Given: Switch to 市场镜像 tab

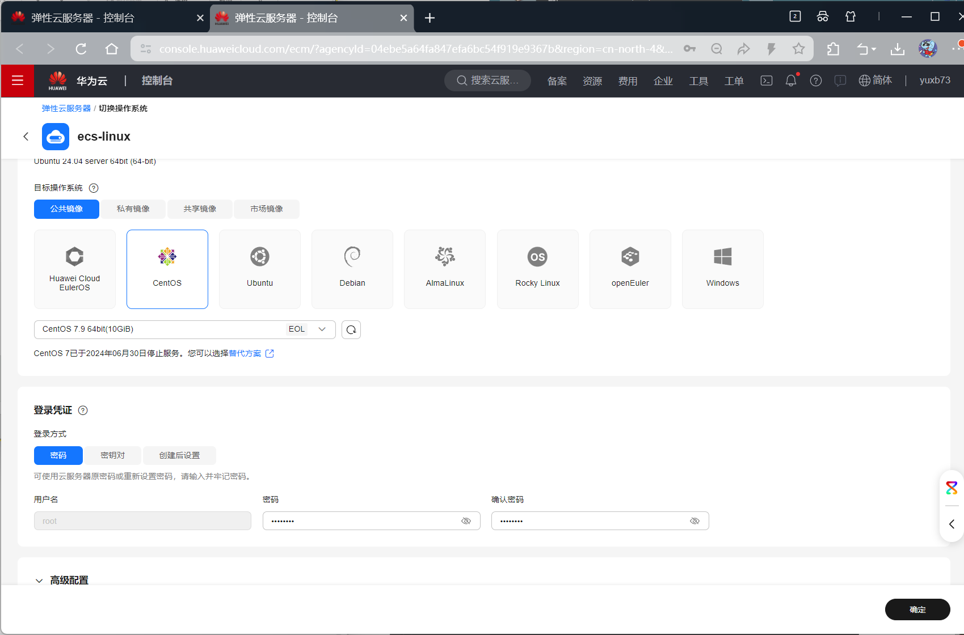Looking at the screenshot, I should pyautogui.click(x=267, y=209).
